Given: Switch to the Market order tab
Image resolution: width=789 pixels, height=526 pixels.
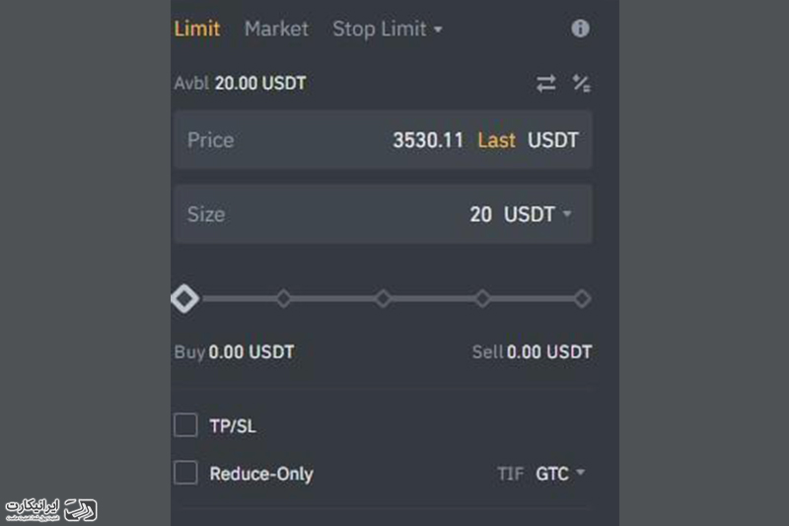Looking at the screenshot, I should [276, 29].
